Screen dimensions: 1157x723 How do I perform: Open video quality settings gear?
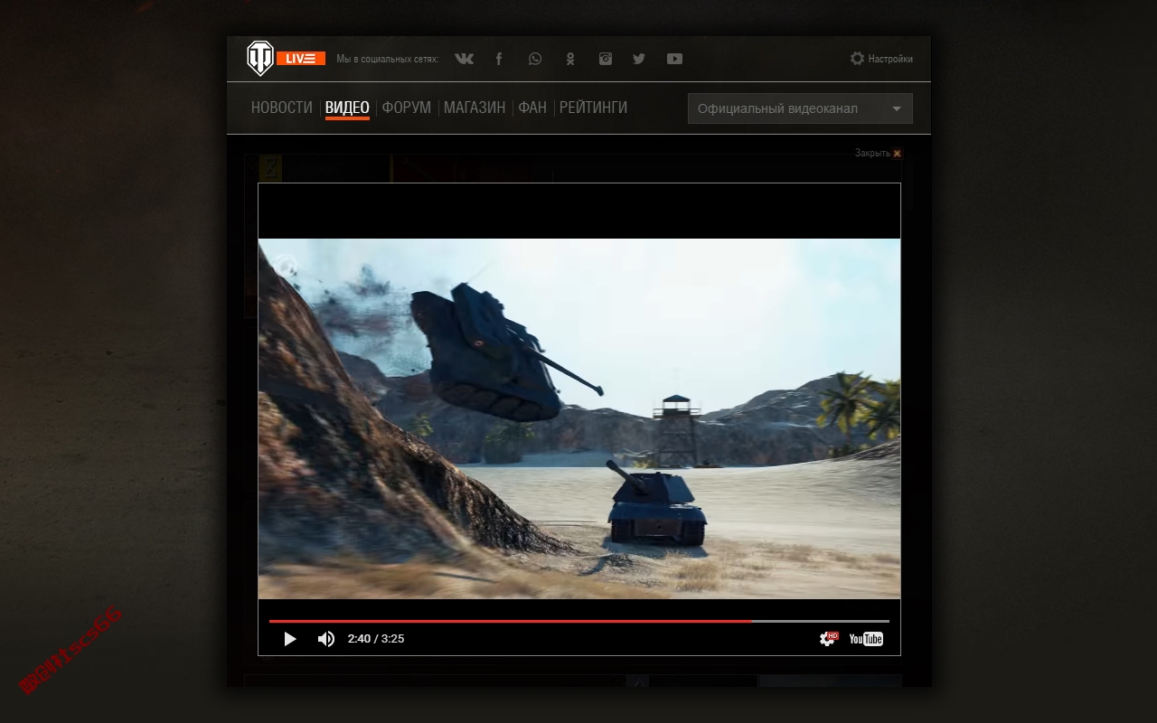pyautogui.click(x=828, y=639)
